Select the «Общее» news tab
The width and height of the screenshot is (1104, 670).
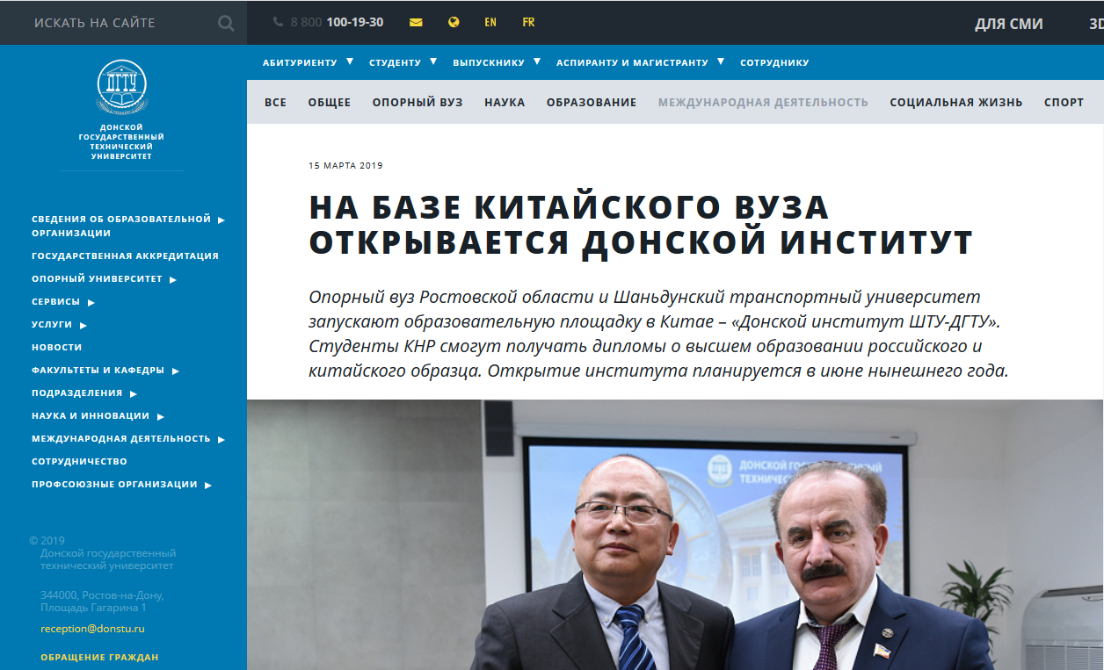pyautogui.click(x=330, y=103)
